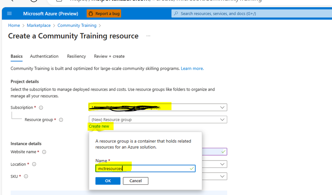The image size is (332, 195).
Task: Expand the SKU dropdown arrow
Action: (222, 176)
